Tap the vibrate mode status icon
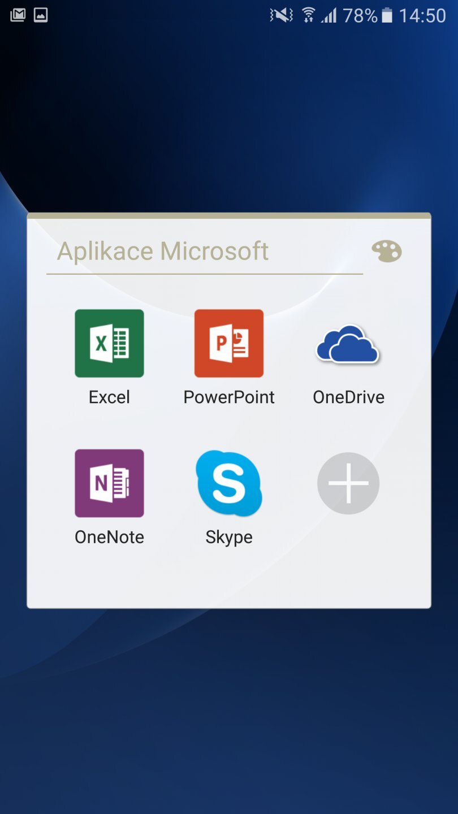 [x=281, y=15]
